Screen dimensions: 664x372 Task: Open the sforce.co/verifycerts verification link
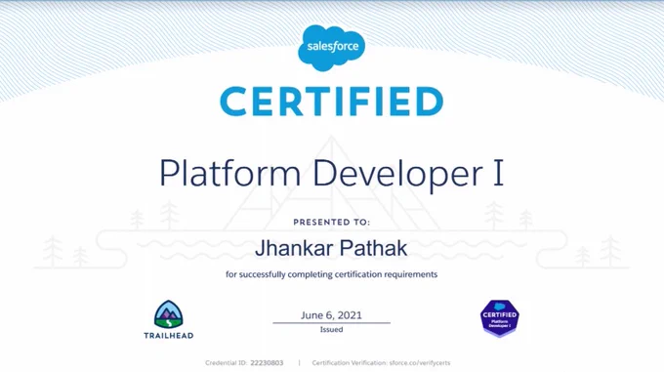(420, 363)
